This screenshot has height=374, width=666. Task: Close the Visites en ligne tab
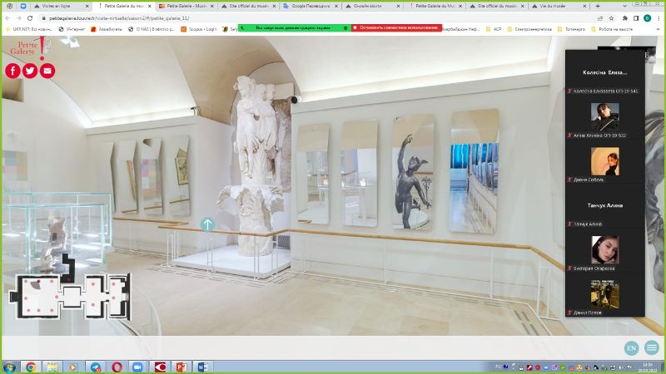[87, 7]
